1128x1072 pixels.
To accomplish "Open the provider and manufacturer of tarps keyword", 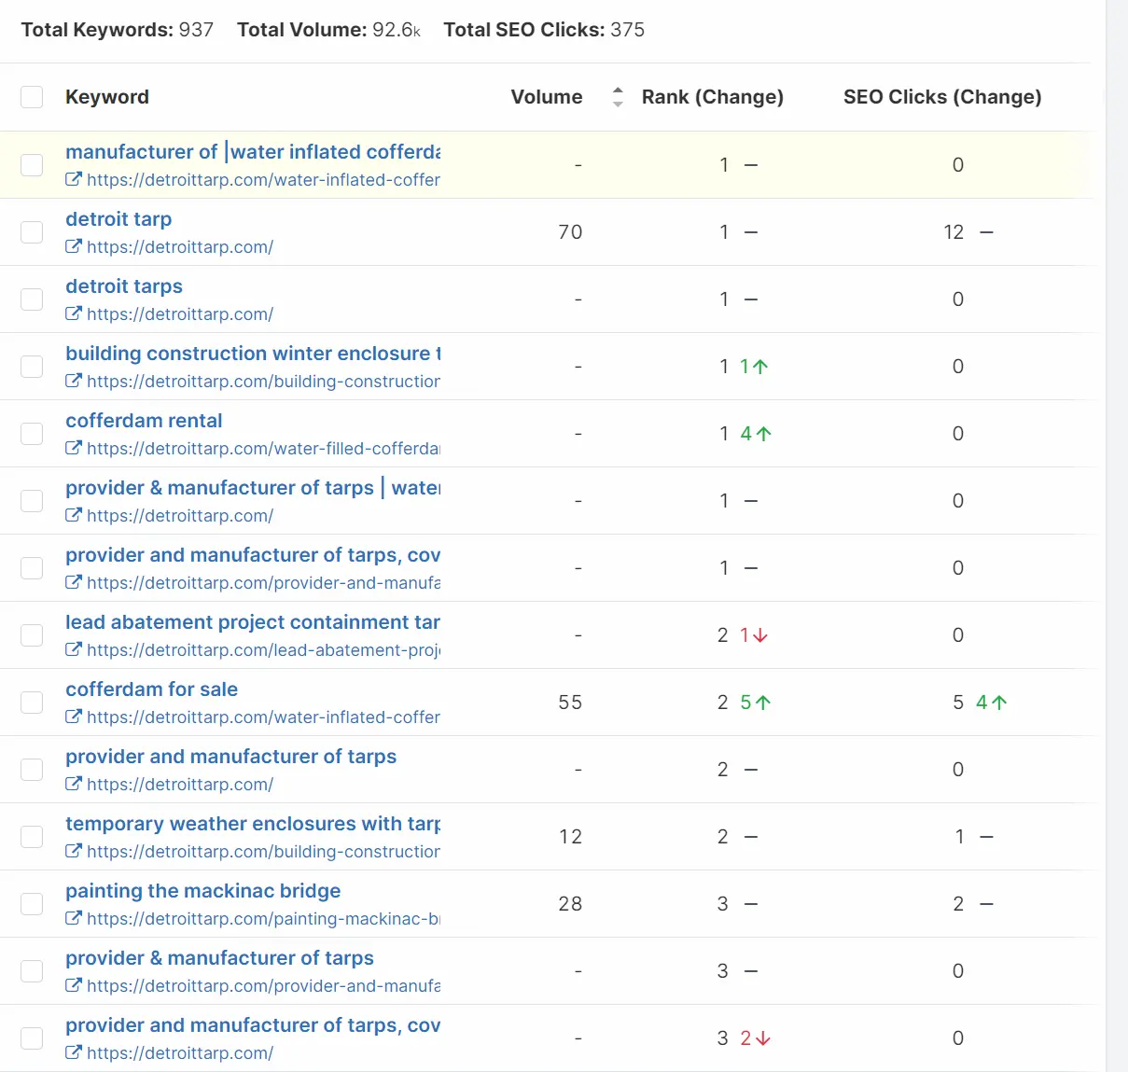I will point(230,757).
